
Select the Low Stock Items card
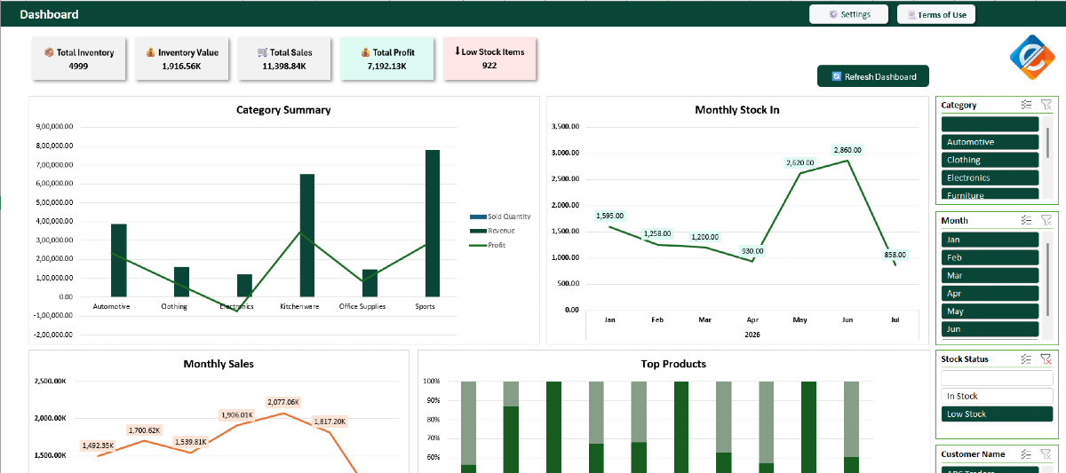pyautogui.click(x=489, y=59)
